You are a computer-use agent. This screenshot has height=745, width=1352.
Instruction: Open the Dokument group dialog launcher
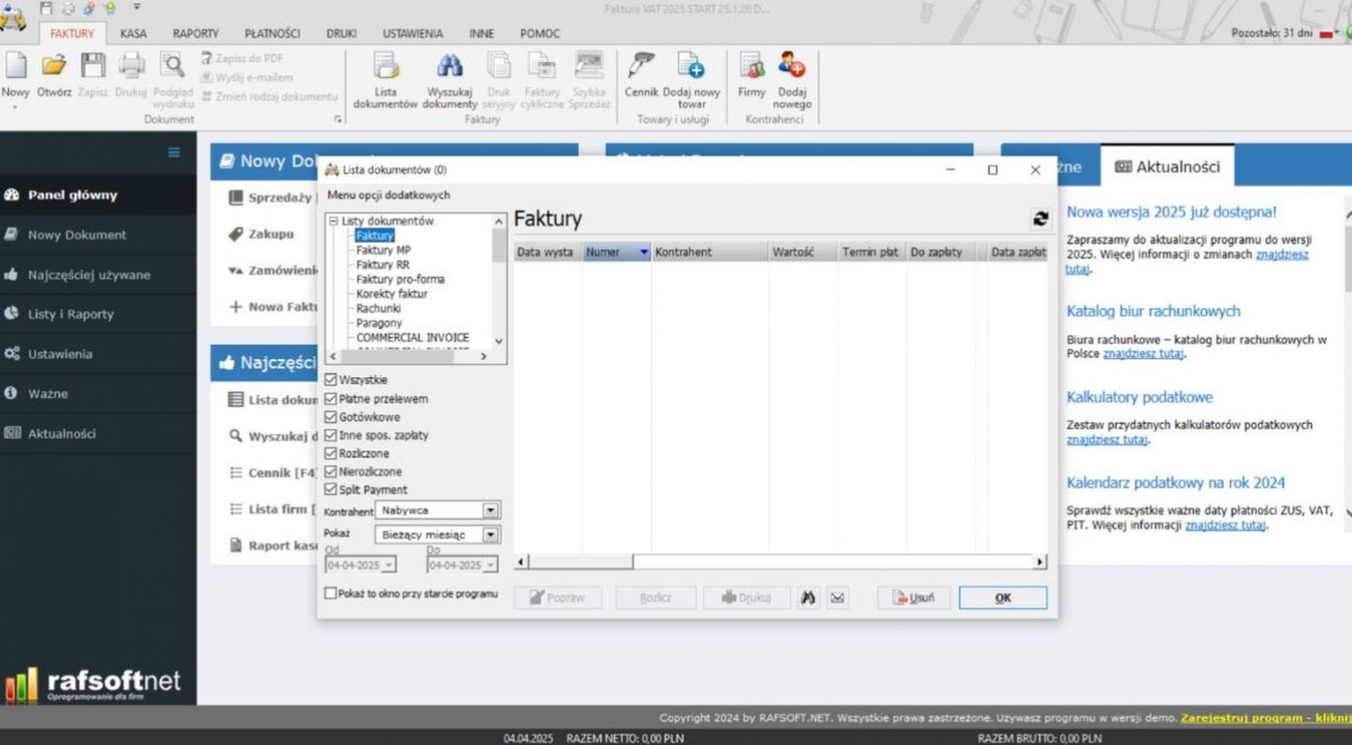coord(337,120)
